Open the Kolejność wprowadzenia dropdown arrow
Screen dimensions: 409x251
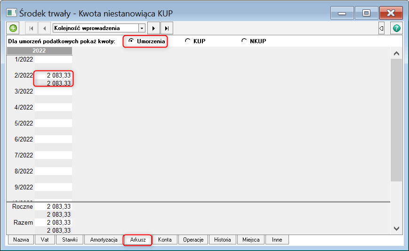click(x=142, y=28)
